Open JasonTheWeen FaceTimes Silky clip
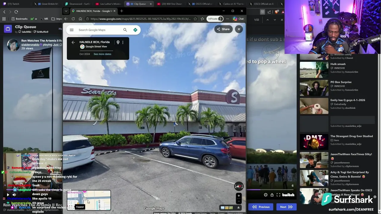Screen dimensions: 381x214 pyautogui.click(x=351, y=156)
